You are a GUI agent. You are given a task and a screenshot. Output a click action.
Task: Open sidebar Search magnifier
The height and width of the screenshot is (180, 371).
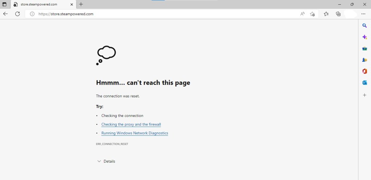pos(364,26)
